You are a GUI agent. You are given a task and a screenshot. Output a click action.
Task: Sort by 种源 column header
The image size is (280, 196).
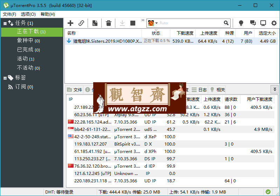[227, 33]
